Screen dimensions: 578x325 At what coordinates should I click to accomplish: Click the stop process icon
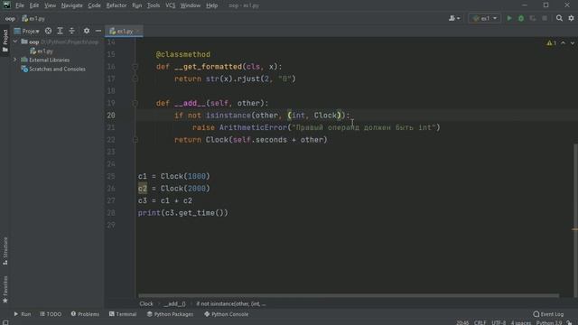545,18
